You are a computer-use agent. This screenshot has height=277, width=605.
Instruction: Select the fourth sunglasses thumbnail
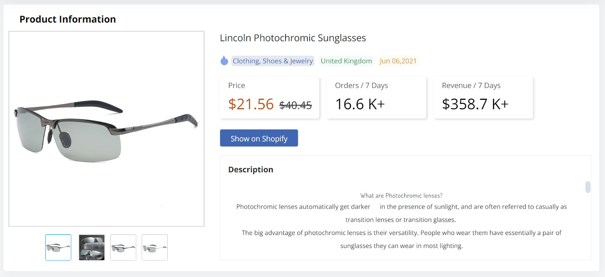(x=154, y=247)
